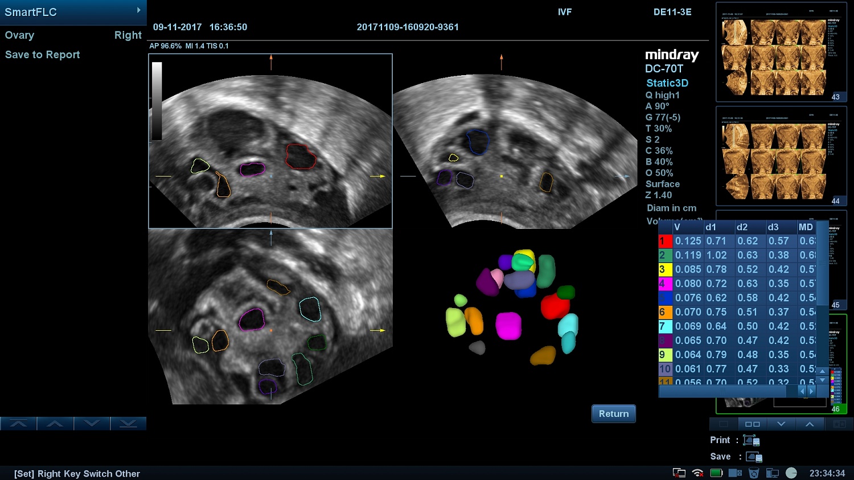Jump to first page with top-arrow button
Image resolution: width=854 pixels, height=480 pixels.
18,424
